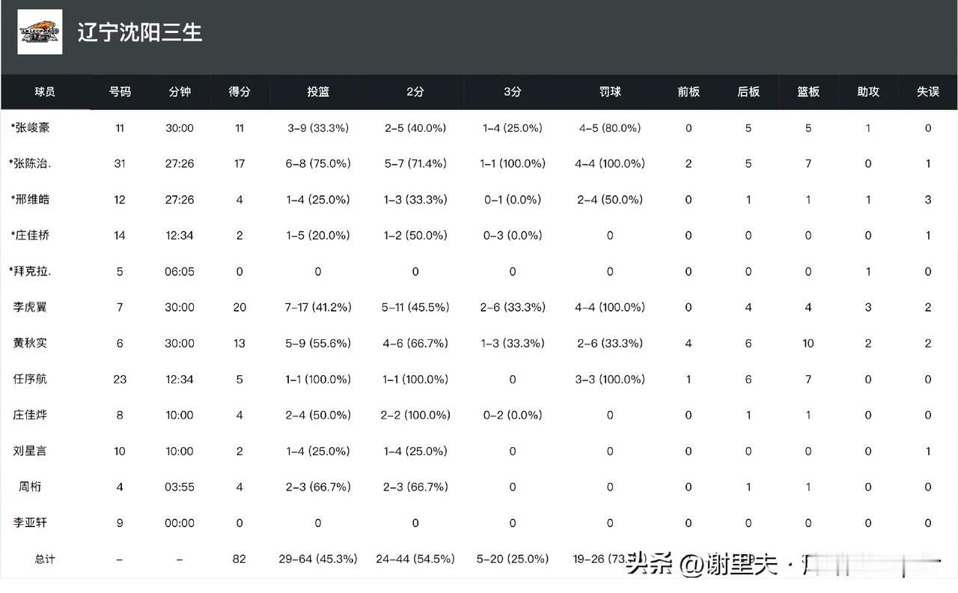Click 张峻豪's free throws 4-5 (80.0%)
Image resolution: width=958 pixels, height=593 pixels.
point(610,128)
